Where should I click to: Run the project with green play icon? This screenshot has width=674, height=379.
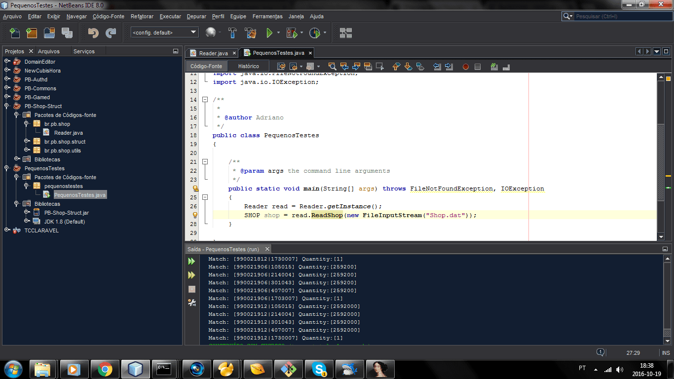[x=269, y=33]
